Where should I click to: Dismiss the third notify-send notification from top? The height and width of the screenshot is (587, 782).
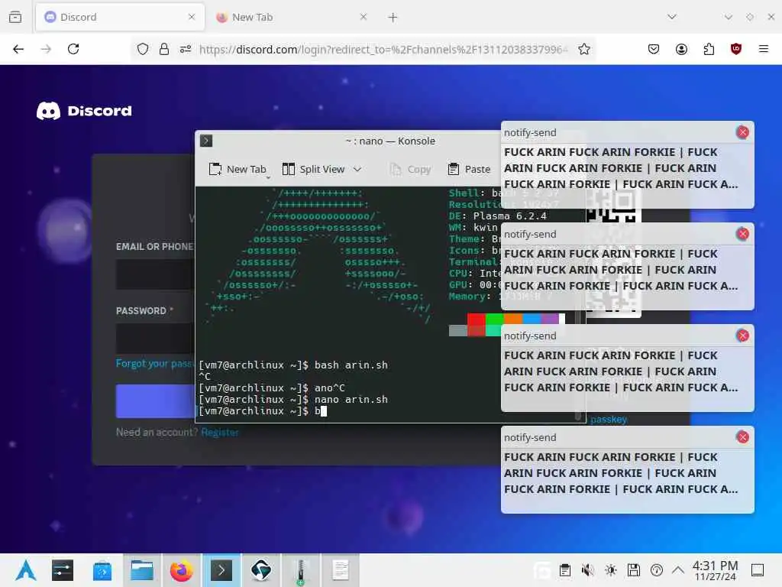pyautogui.click(x=742, y=336)
